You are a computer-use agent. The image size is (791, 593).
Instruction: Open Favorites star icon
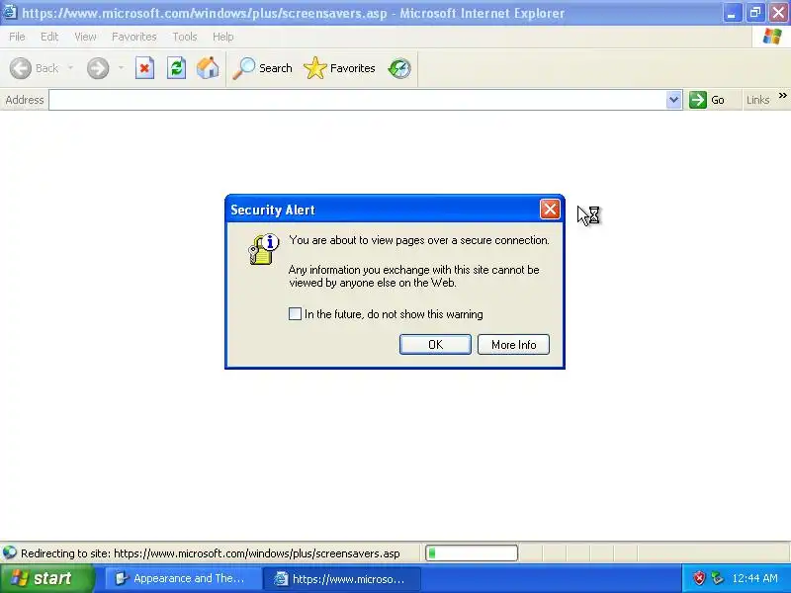[315, 68]
